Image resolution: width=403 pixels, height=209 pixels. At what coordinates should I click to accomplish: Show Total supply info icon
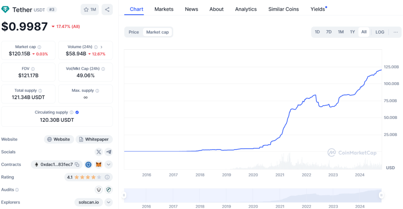[40, 91]
